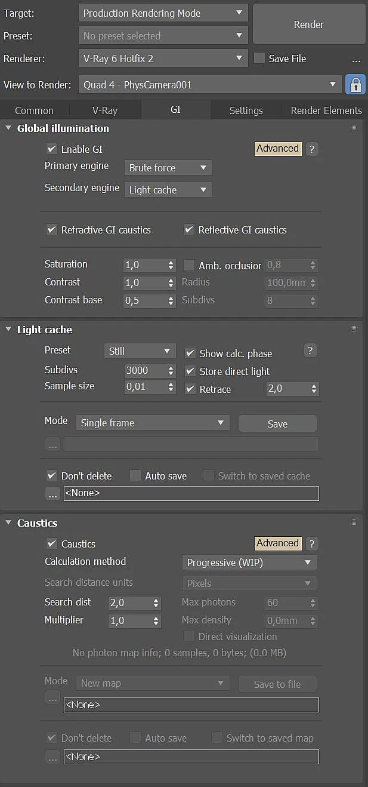368x787 pixels.
Task: Open the Primary engine Brute force dropdown
Action: pyautogui.click(x=168, y=168)
